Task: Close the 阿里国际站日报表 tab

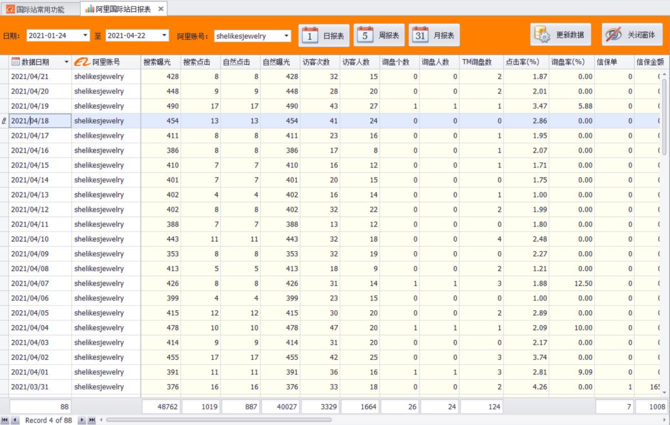Action: [x=161, y=9]
